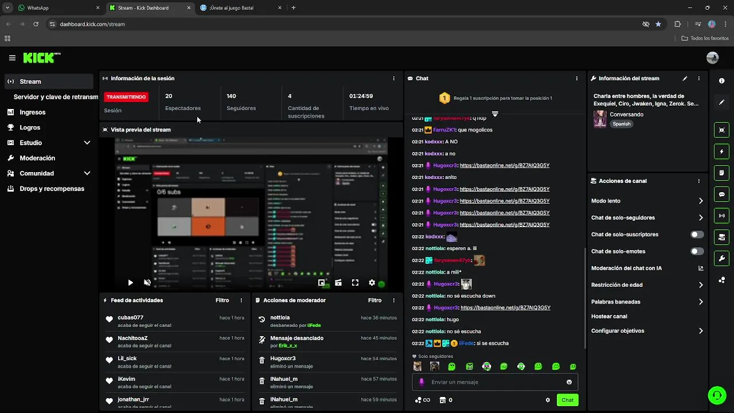Open first Hugoxcr3 bastaonline link in chat

tap(505, 166)
